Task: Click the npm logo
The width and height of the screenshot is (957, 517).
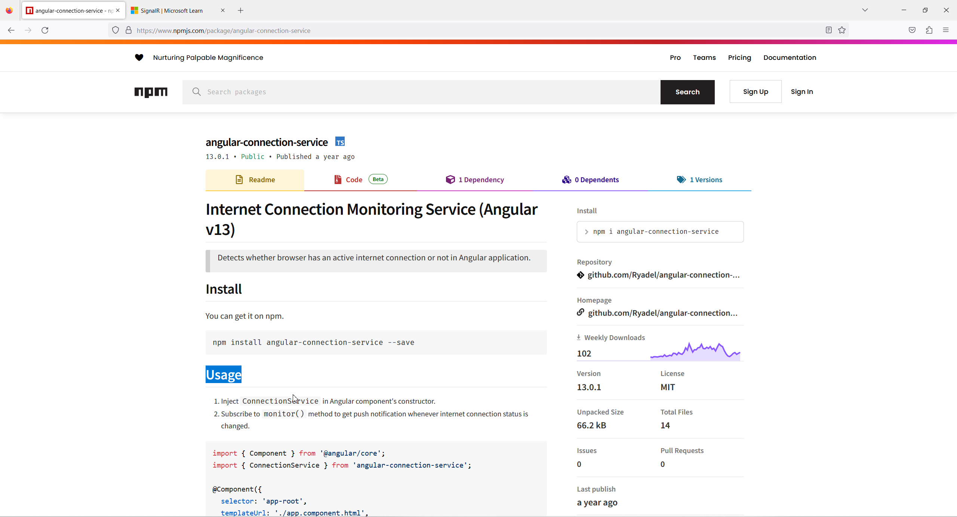Action: (x=151, y=92)
